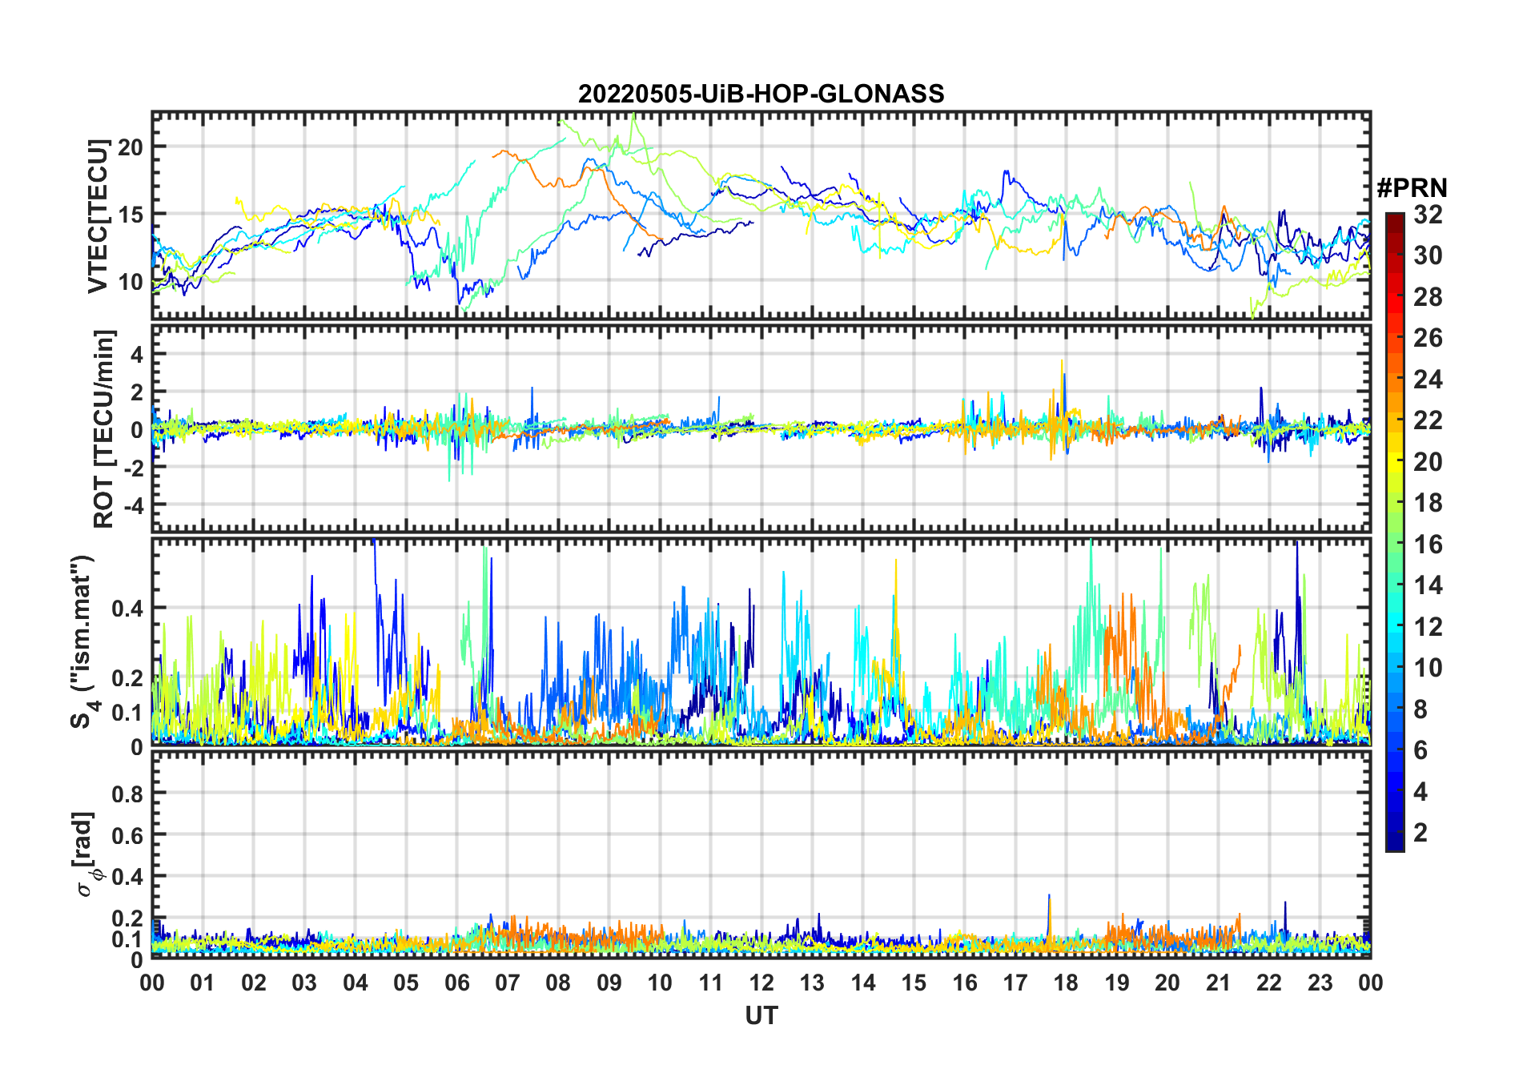Image resolution: width=1523 pixels, height=1065 pixels.
Task: Select the UT hour tick label "15"
Action: pyautogui.click(x=914, y=983)
